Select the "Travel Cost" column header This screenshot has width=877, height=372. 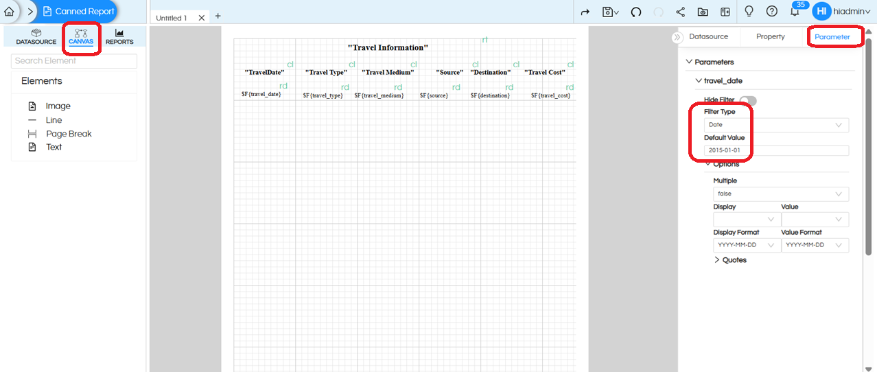[545, 72]
